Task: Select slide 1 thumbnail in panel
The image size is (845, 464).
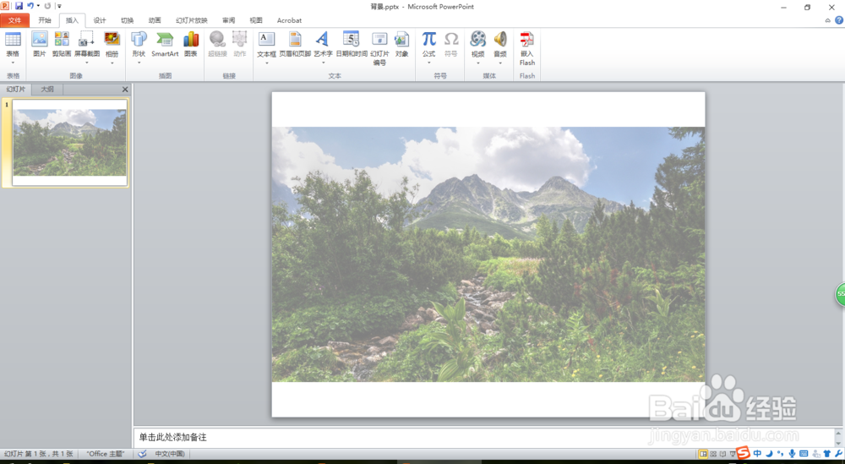Action: click(x=70, y=143)
